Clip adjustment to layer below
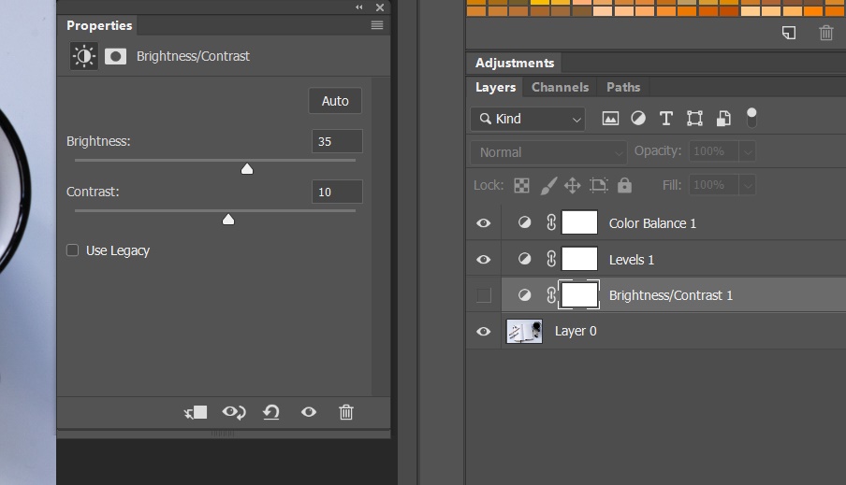Image resolution: width=846 pixels, height=485 pixels. (x=196, y=412)
